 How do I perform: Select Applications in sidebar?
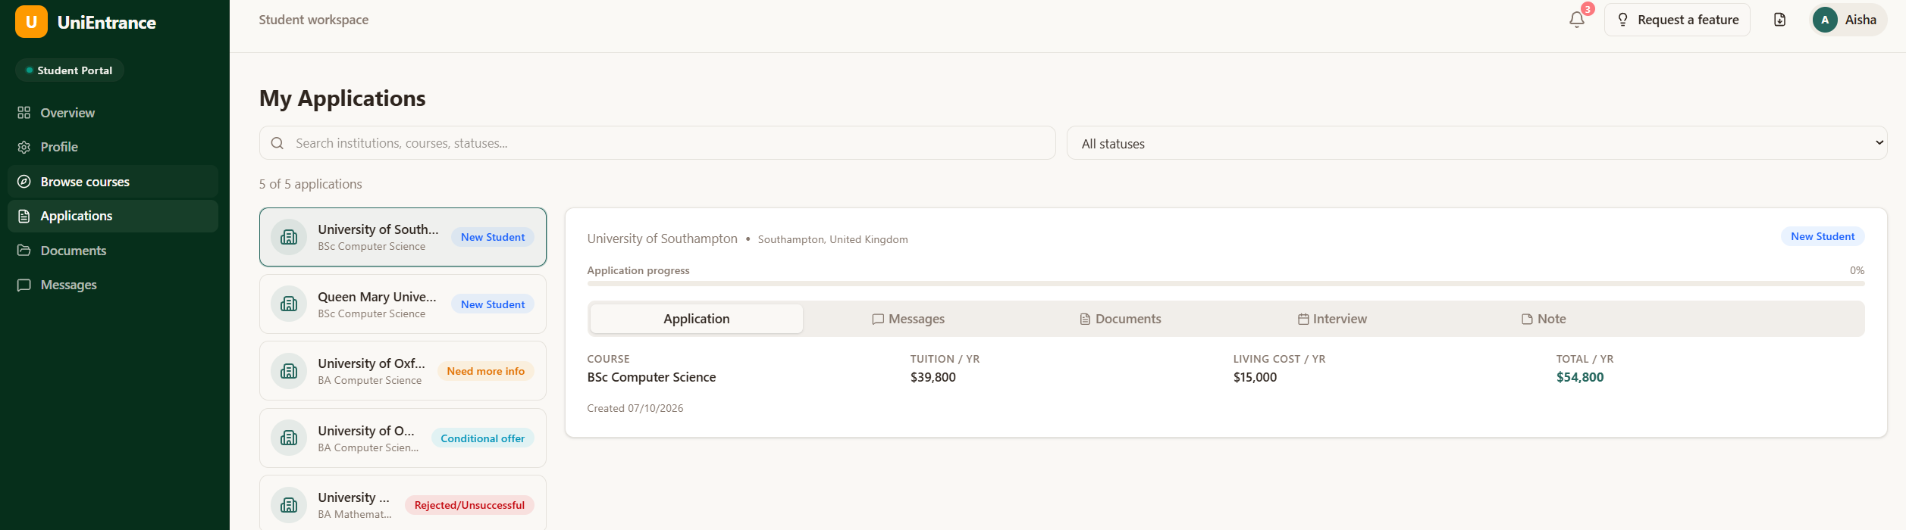tap(113, 216)
